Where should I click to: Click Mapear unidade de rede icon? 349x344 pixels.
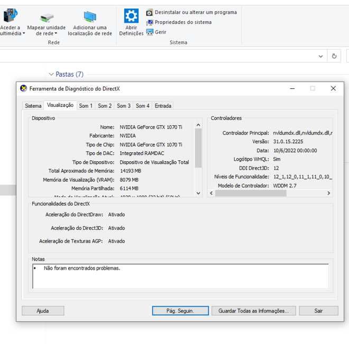click(x=47, y=18)
